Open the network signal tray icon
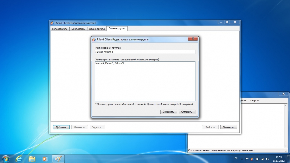Screen dimensions: 290x163 click(262, 159)
